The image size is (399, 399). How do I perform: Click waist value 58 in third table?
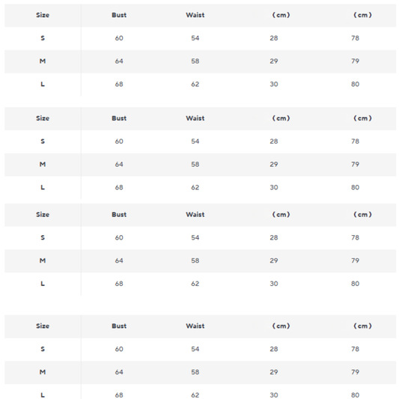195,261
